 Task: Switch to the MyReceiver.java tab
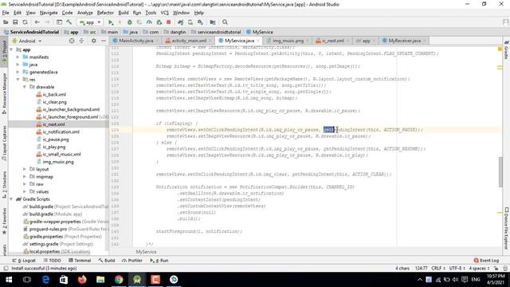point(405,41)
